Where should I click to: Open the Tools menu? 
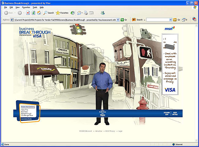(x=35, y=7)
